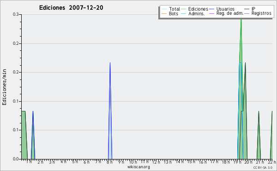The image size is (277, 171).
Task: Select the 'Registros' legend label
Action: (x=261, y=13)
